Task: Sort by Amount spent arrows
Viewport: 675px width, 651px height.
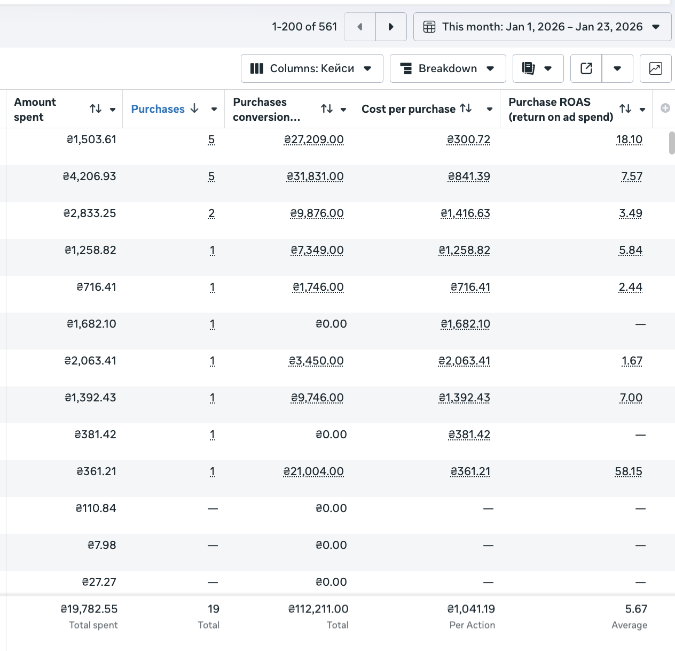Action: pos(96,109)
